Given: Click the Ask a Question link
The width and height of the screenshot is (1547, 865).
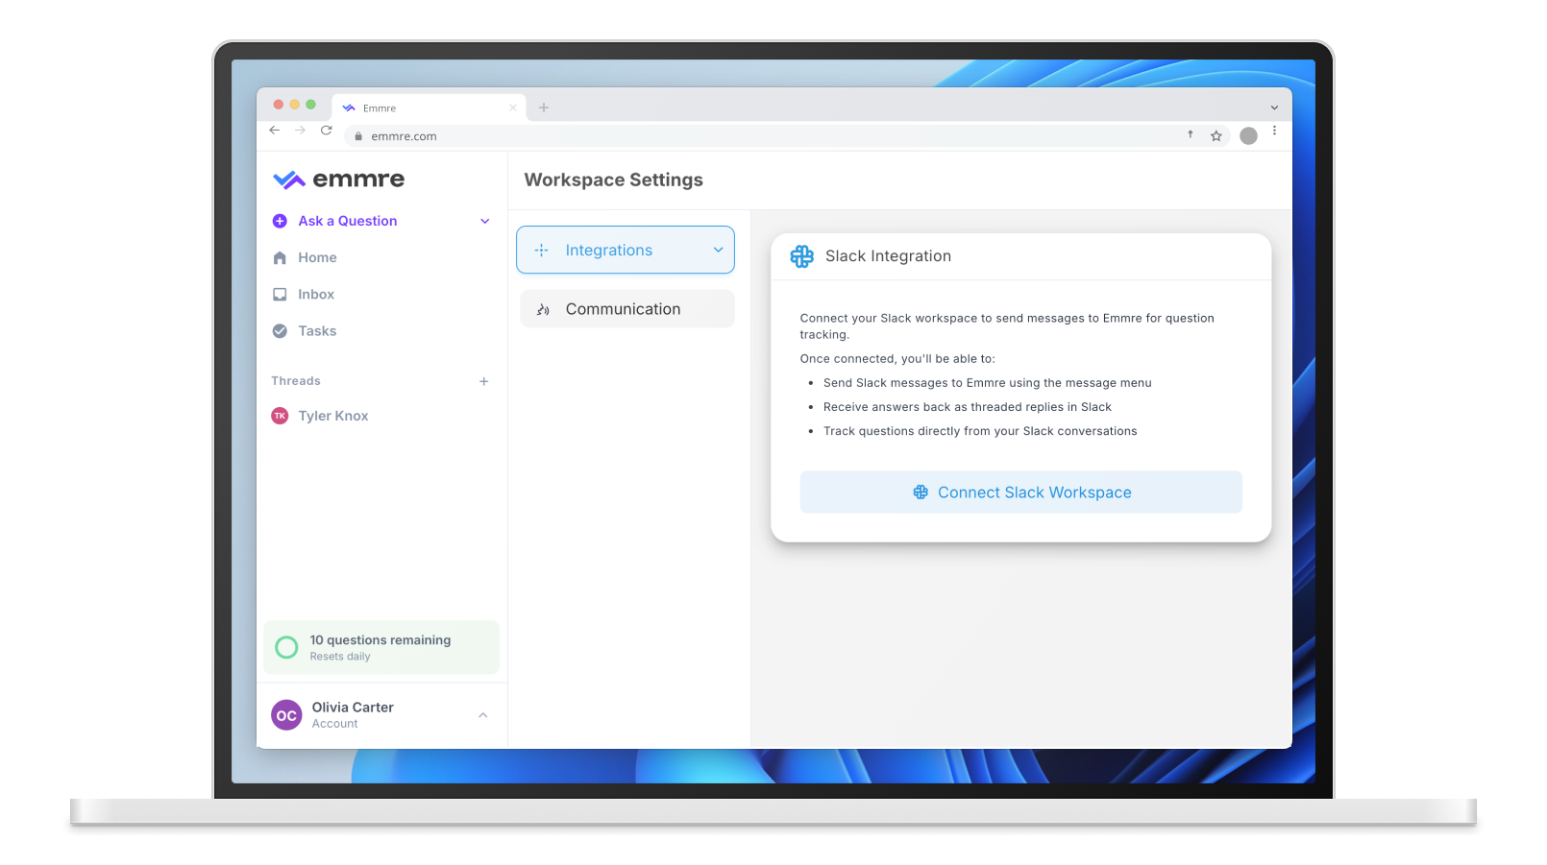Looking at the screenshot, I should click(348, 221).
